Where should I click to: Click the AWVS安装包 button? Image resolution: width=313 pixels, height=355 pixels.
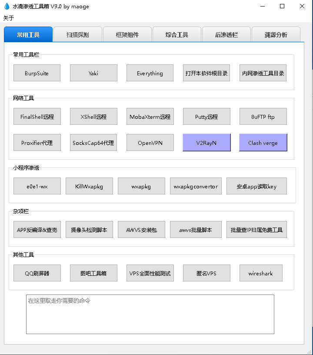click(x=141, y=230)
